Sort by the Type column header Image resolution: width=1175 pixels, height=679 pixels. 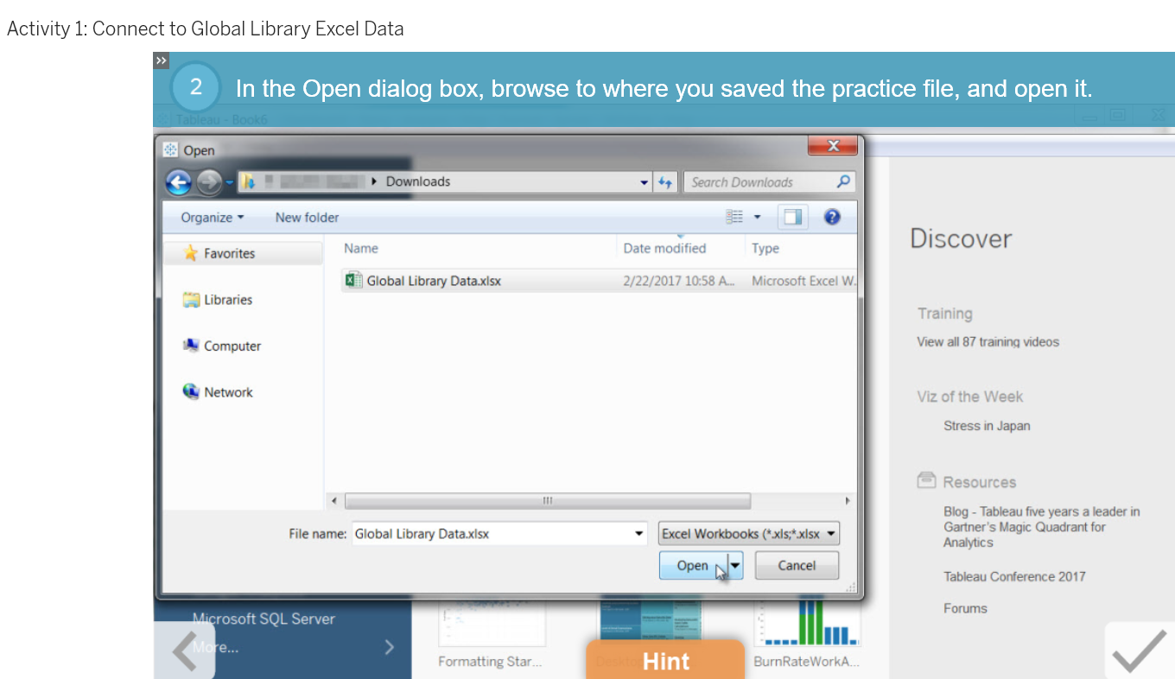tap(765, 248)
